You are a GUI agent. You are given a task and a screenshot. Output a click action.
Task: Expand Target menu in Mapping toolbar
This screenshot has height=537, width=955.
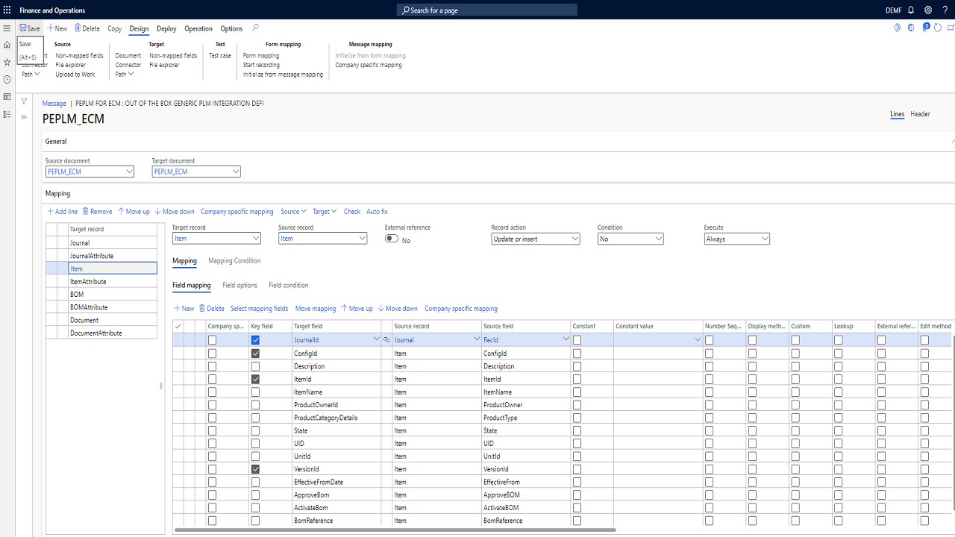pyautogui.click(x=325, y=212)
